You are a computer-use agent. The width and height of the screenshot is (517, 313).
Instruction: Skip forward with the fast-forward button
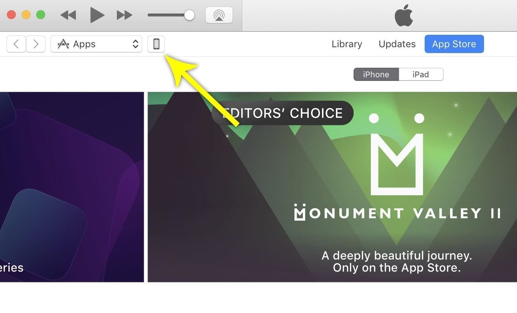125,15
